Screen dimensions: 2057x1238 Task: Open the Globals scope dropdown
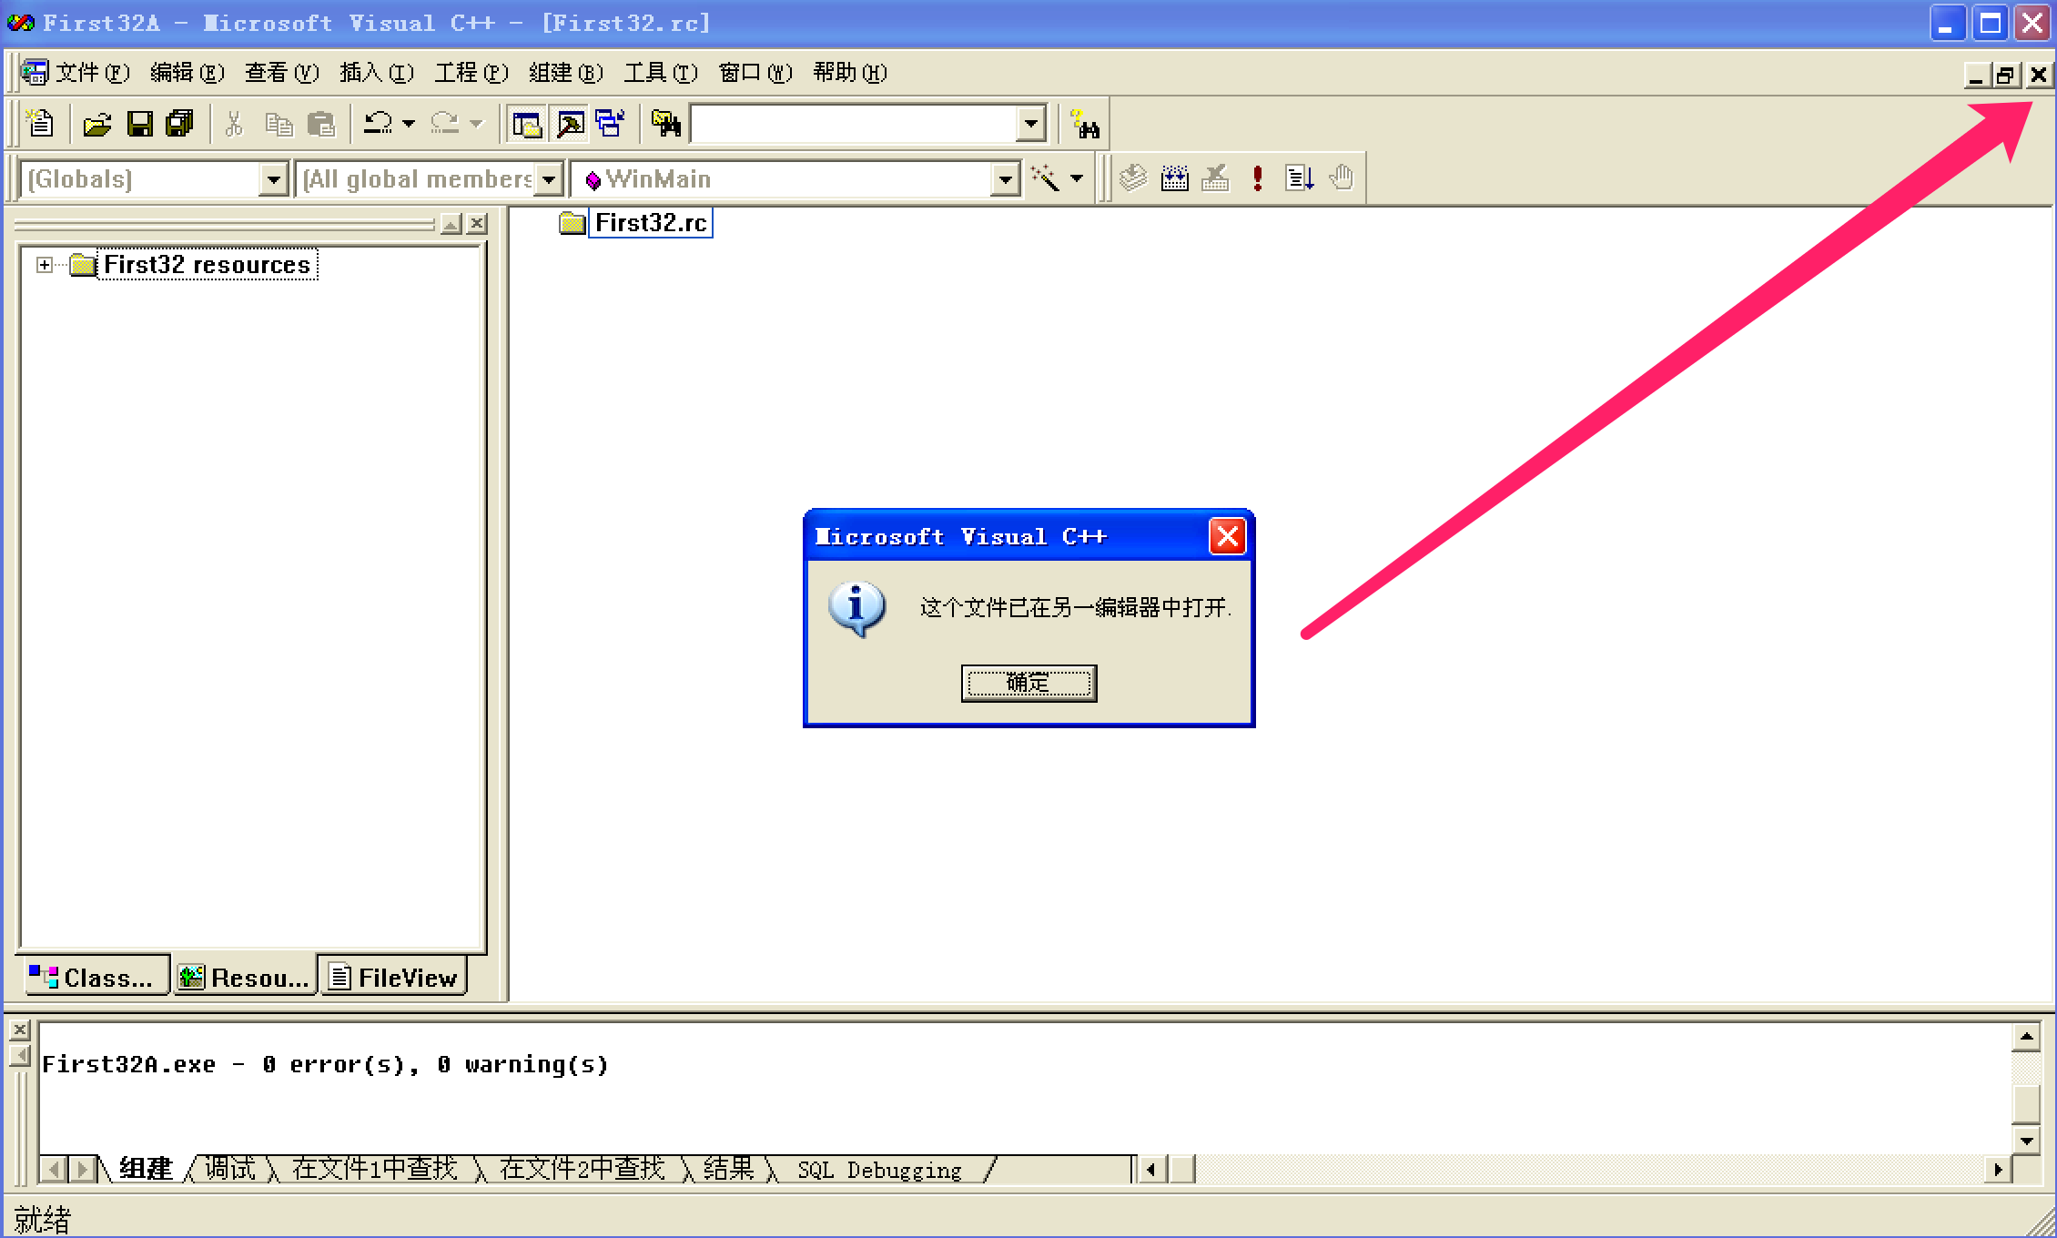coord(274,178)
